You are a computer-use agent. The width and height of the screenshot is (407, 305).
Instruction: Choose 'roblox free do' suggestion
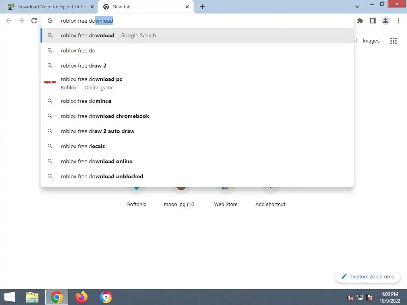pos(197,50)
